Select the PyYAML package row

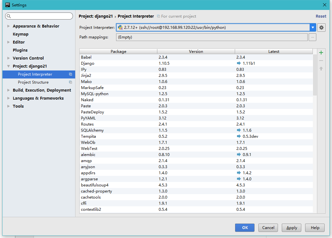pyautogui.click(x=196, y=118)
